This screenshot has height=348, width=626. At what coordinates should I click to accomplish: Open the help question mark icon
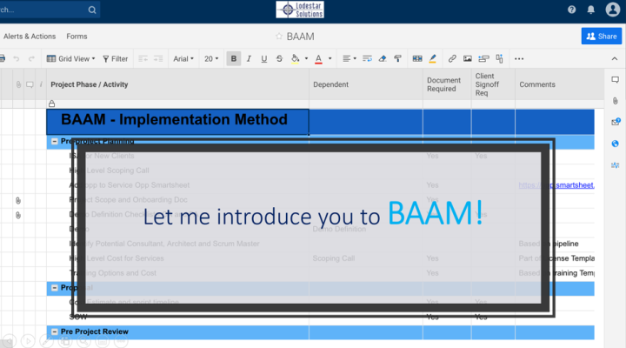tap(572, 10)
